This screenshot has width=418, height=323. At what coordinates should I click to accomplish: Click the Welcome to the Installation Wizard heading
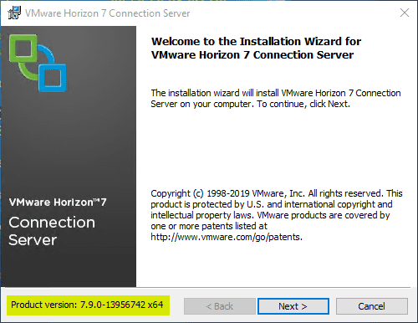tap(256, 48)
